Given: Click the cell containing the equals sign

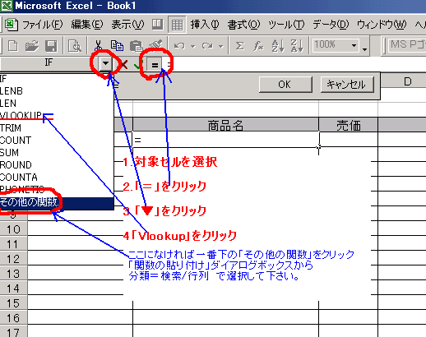Looking at the screenshot, I should [x=225, y=140].
